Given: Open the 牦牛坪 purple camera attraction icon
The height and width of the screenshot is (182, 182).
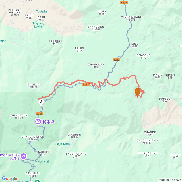Looking at the screenshot, I should 38,122.
